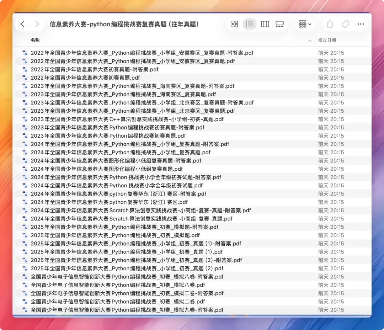The image size is (384, 330).
Task: Click PDF icon of 2025 初赛 模拟题.pdf
Action: [25, 235]
